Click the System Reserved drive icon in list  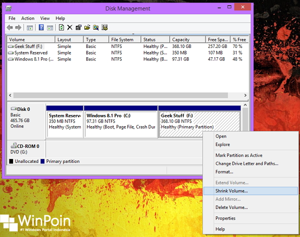(11, 53)
